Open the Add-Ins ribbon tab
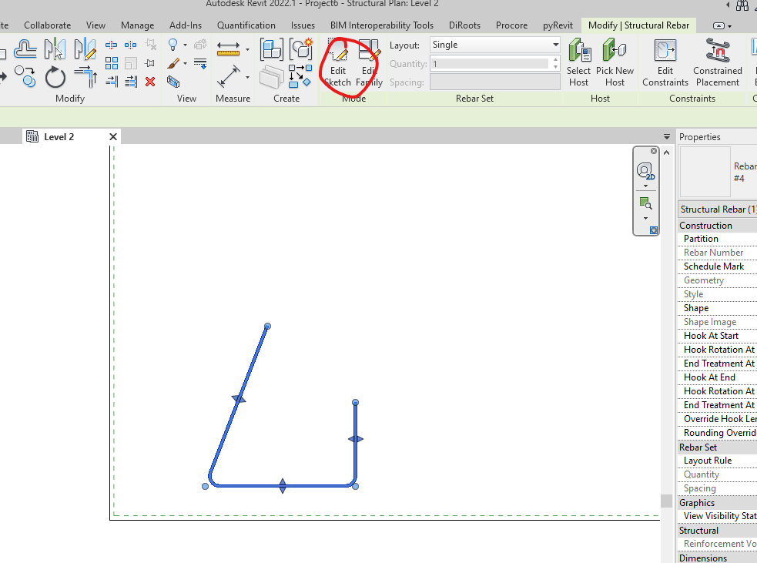The image size is (757, 563). click(186, 25)
